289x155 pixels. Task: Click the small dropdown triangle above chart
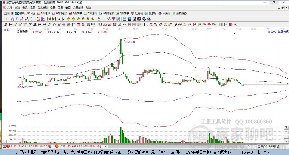click(x=235, y=34)
